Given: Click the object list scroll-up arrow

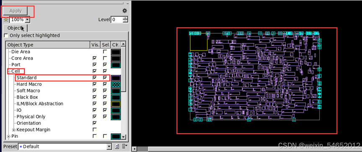Looking at the screenshot, I should click(x=124, y=44).
